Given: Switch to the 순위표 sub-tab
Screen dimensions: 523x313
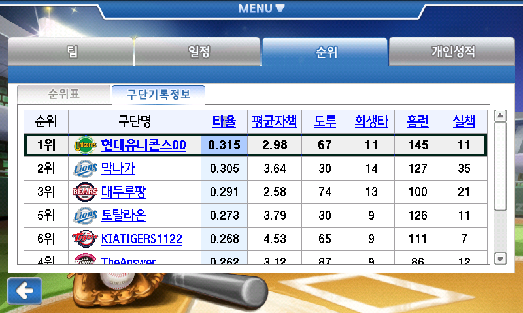Looking at the screenshot, I should point(63,95).
